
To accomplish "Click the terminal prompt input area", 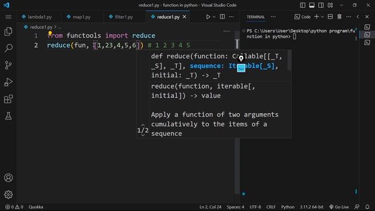I will (294, 36).
